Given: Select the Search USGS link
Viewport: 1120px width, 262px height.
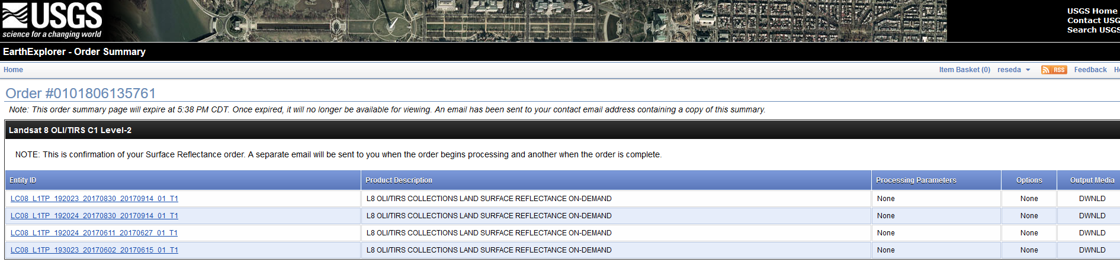Looking at the screenshot, I should tap(1093, 30).
